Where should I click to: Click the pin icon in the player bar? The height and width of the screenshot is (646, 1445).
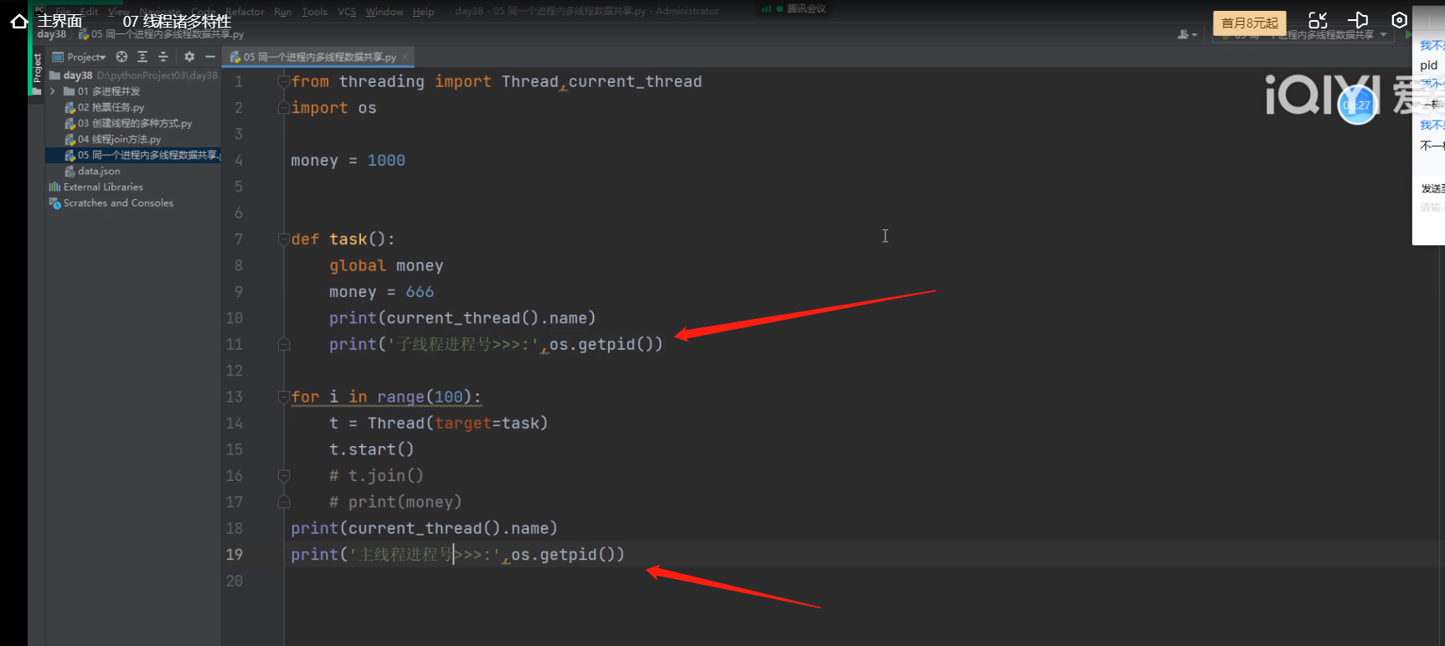(1358, 21)
